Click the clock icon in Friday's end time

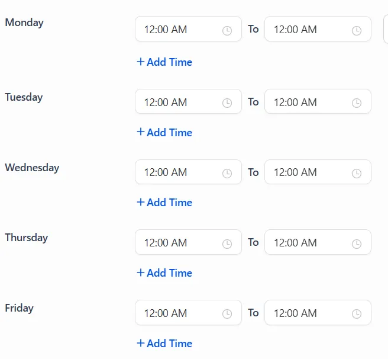click(357, 314)
